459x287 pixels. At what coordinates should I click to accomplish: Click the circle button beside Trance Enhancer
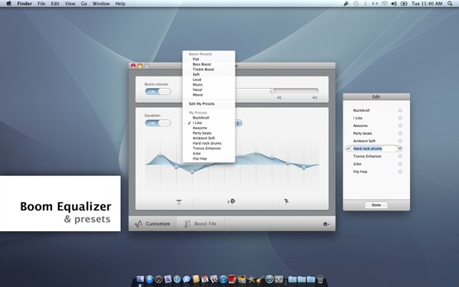pos(400,156)
